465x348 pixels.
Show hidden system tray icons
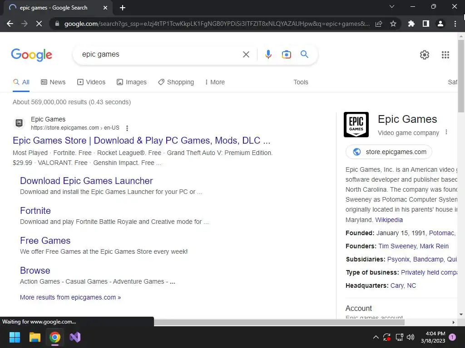point(376,337)
